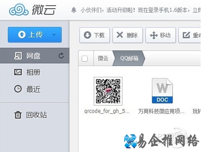The height and width of the screenshot is (152, 201).
Task: Click the 网盘 disk icon
Action: click(x=18, y=56)
